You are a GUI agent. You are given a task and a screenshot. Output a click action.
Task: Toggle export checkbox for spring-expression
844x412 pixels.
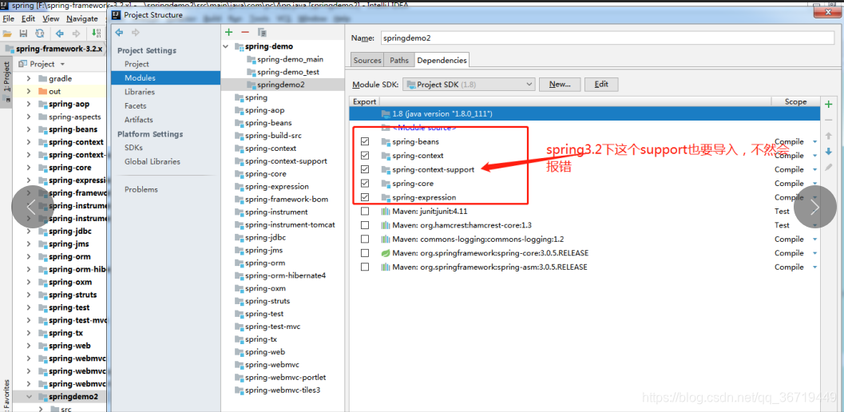point(365,198)
